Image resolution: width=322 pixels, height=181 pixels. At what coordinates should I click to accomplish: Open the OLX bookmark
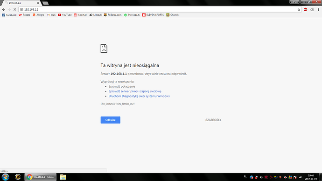(51, 15)
